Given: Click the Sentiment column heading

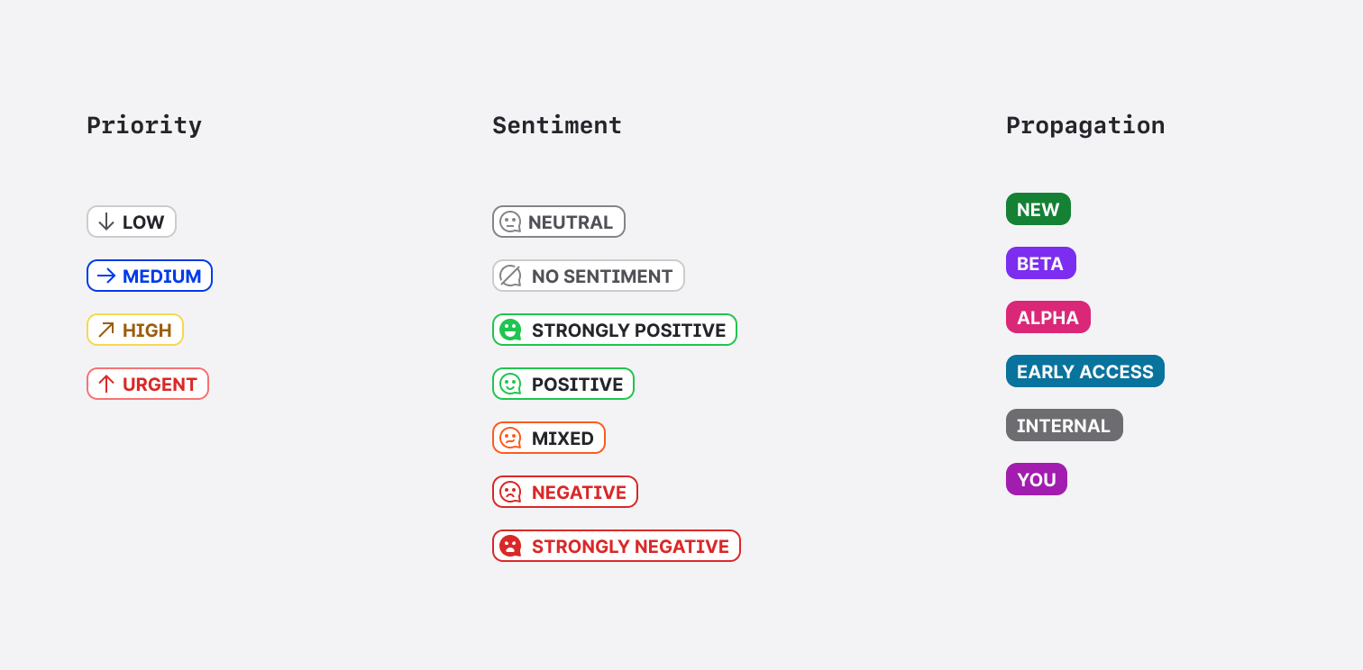Looking at the screenshot, I should coord(556,125).
